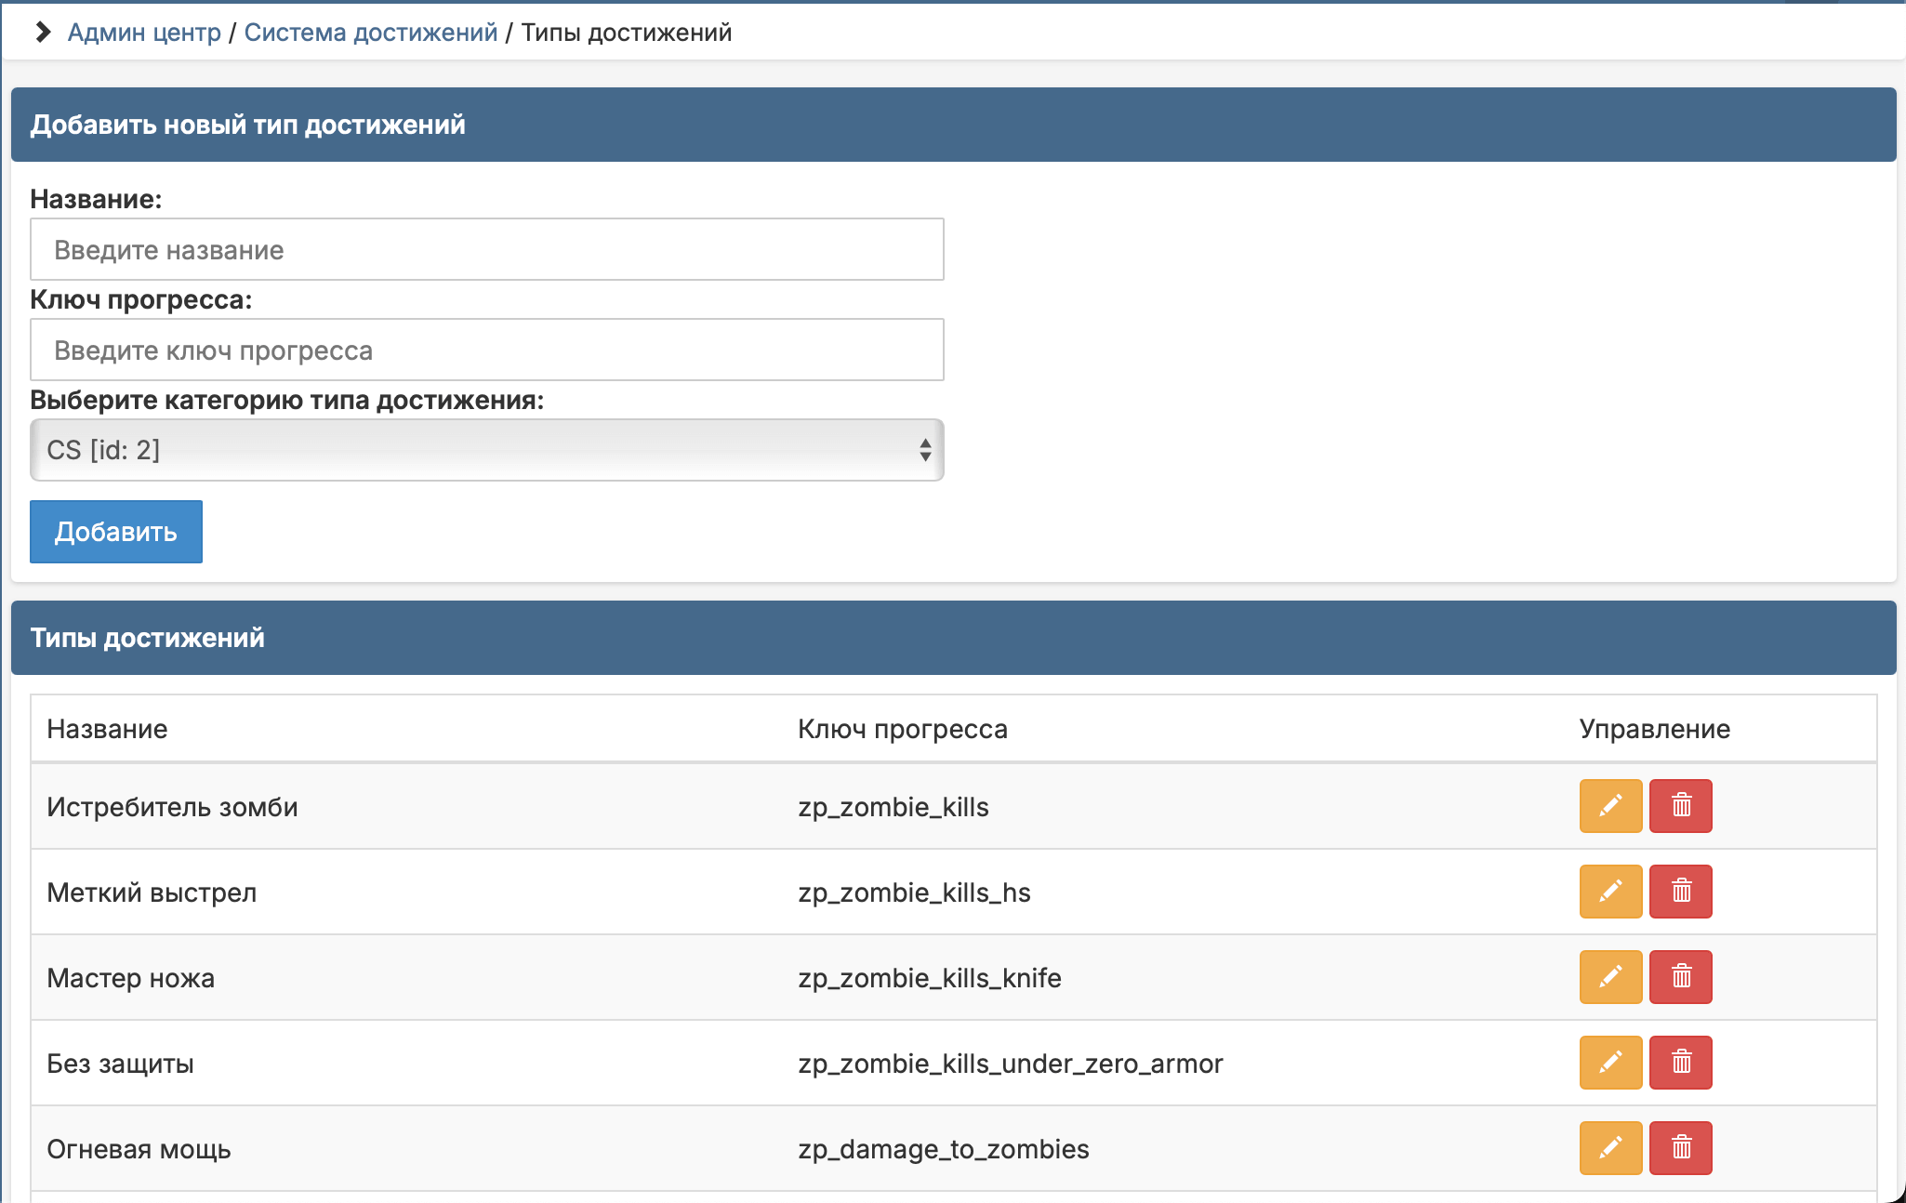Image resolution: width=1906 pixels, height=1203 pixels.
Task: Delete the Истребитель зомби achievement type
Action: coord(1680,805)
